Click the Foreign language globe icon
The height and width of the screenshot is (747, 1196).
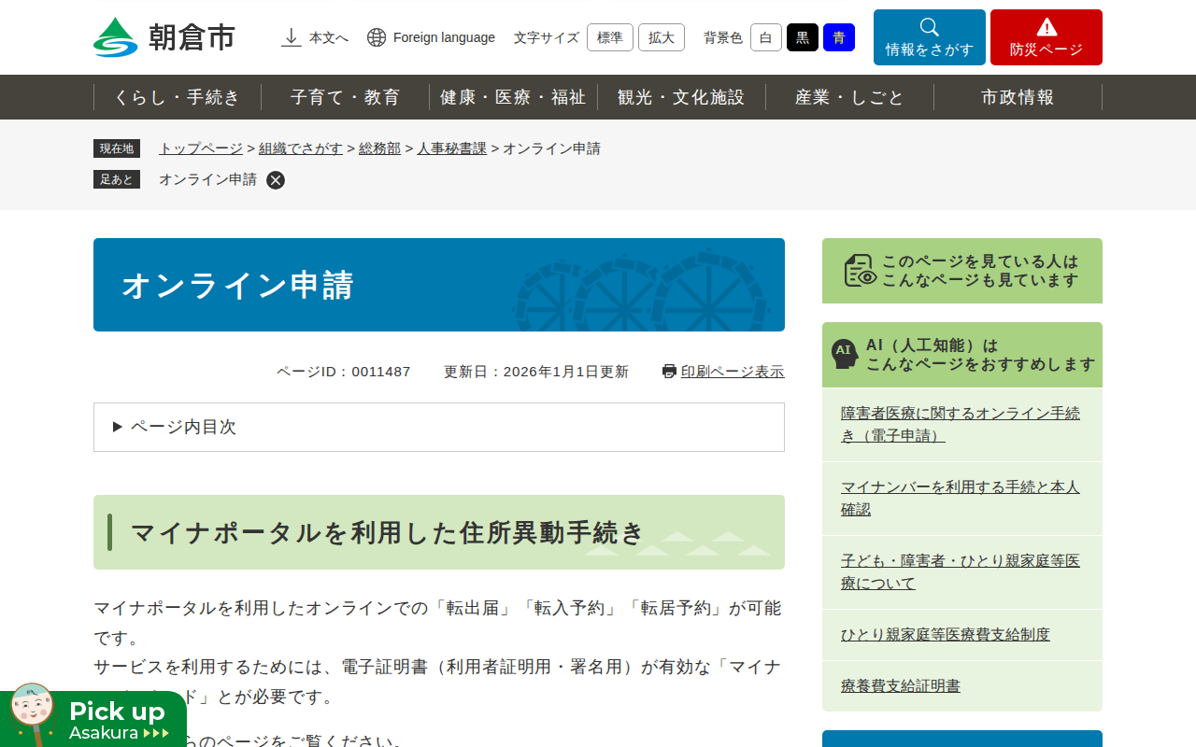[377, 37]
